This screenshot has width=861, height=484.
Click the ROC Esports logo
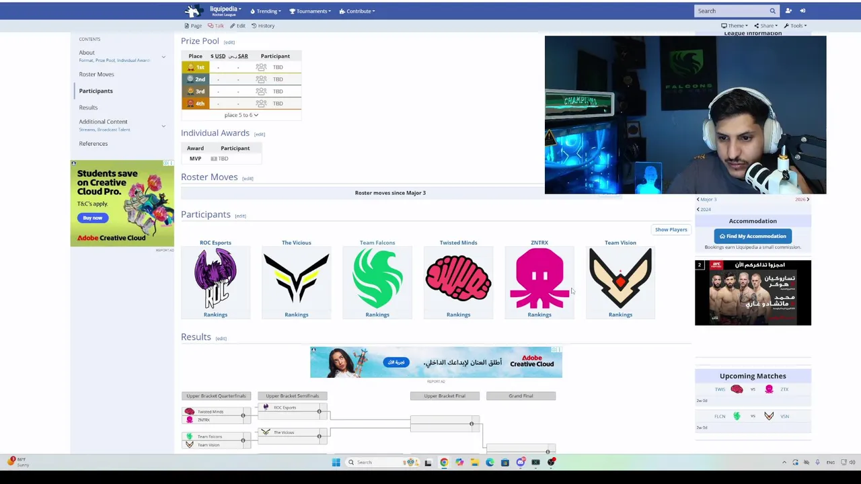215,278
